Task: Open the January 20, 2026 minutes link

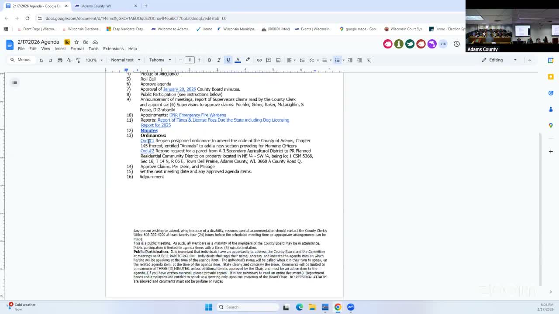Action: 179,89
